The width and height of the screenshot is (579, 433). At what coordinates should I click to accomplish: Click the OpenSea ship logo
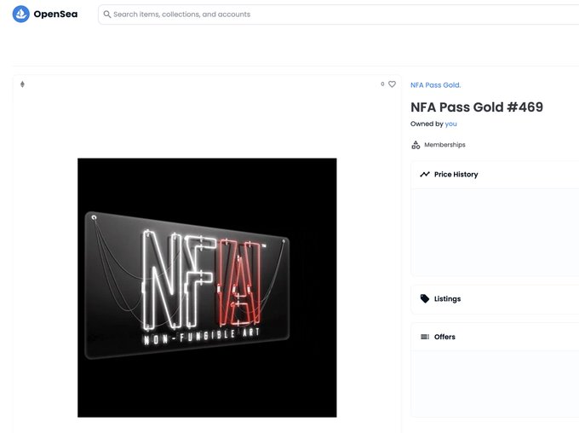[21, 14]
